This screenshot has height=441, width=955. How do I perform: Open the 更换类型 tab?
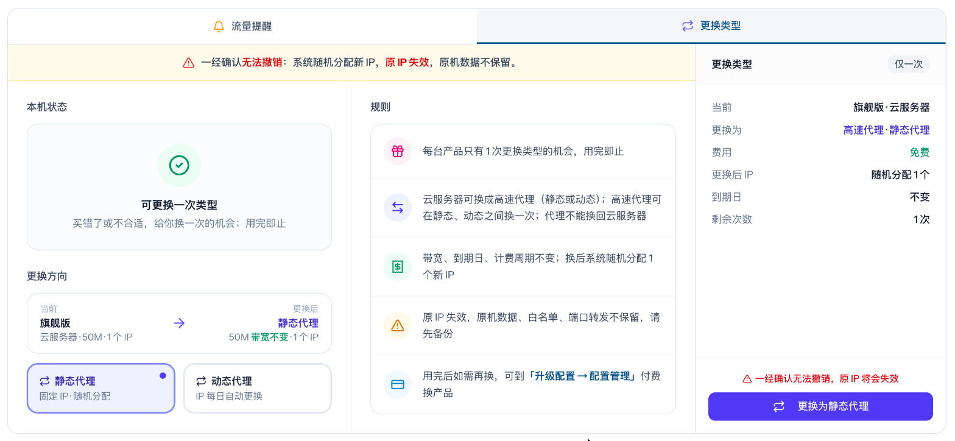711,26
